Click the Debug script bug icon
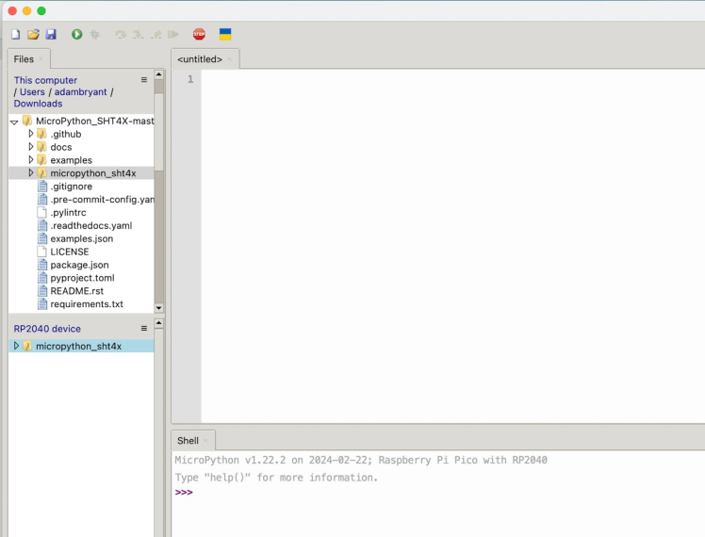This screenshot has height=537, width=705. pyautogui.click(x=95, y=34)
